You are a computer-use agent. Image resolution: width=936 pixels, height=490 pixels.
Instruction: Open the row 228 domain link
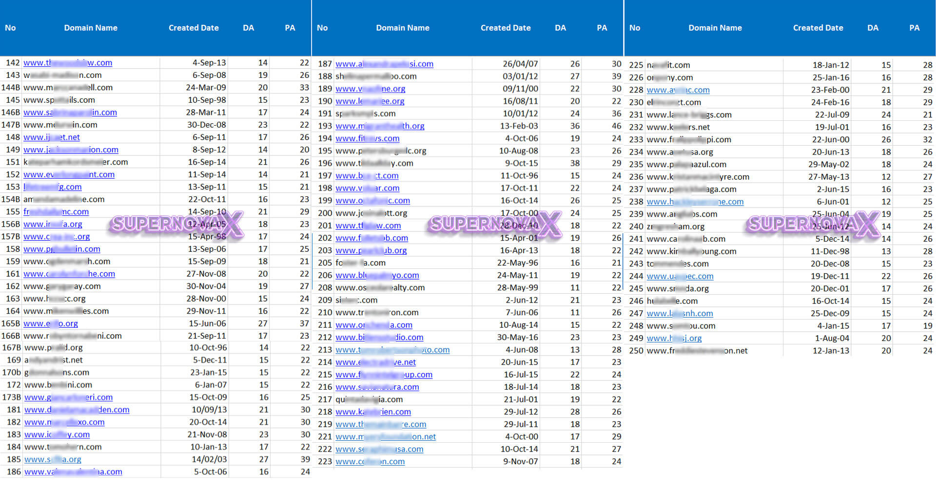[678, 90]
